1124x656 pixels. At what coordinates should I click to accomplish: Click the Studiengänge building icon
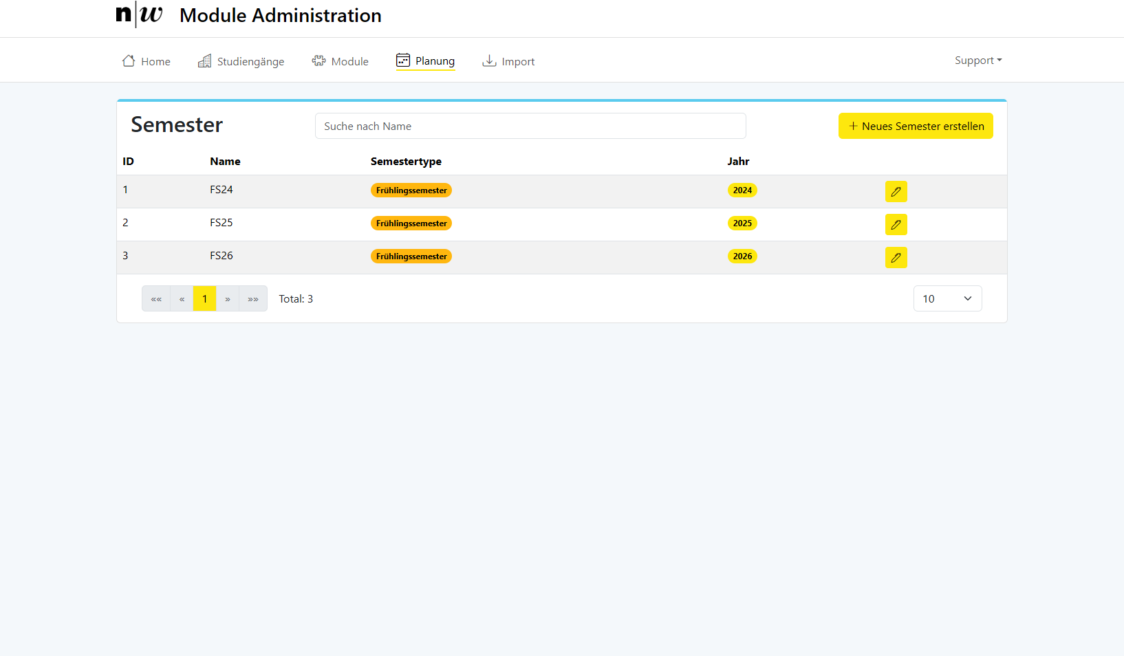point(204,61)
